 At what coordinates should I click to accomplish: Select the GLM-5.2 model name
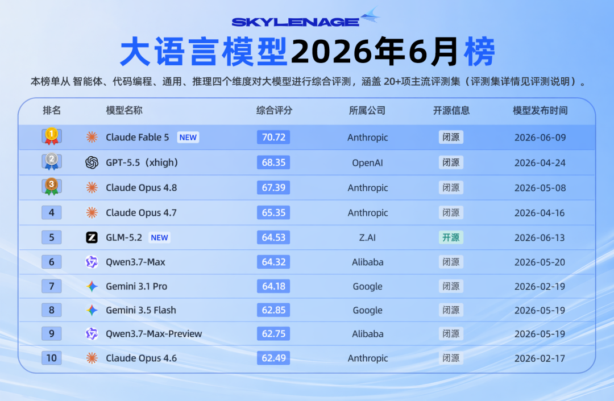point(124,237)
